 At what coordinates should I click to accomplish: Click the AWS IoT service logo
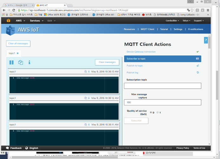click(10, 30)
